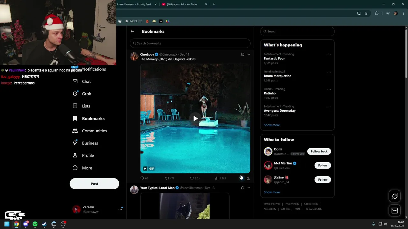This screenshot has width=408, height=229.
Task: Repost the CineLogy post with 477 reposts
Action: coord(170,178)
